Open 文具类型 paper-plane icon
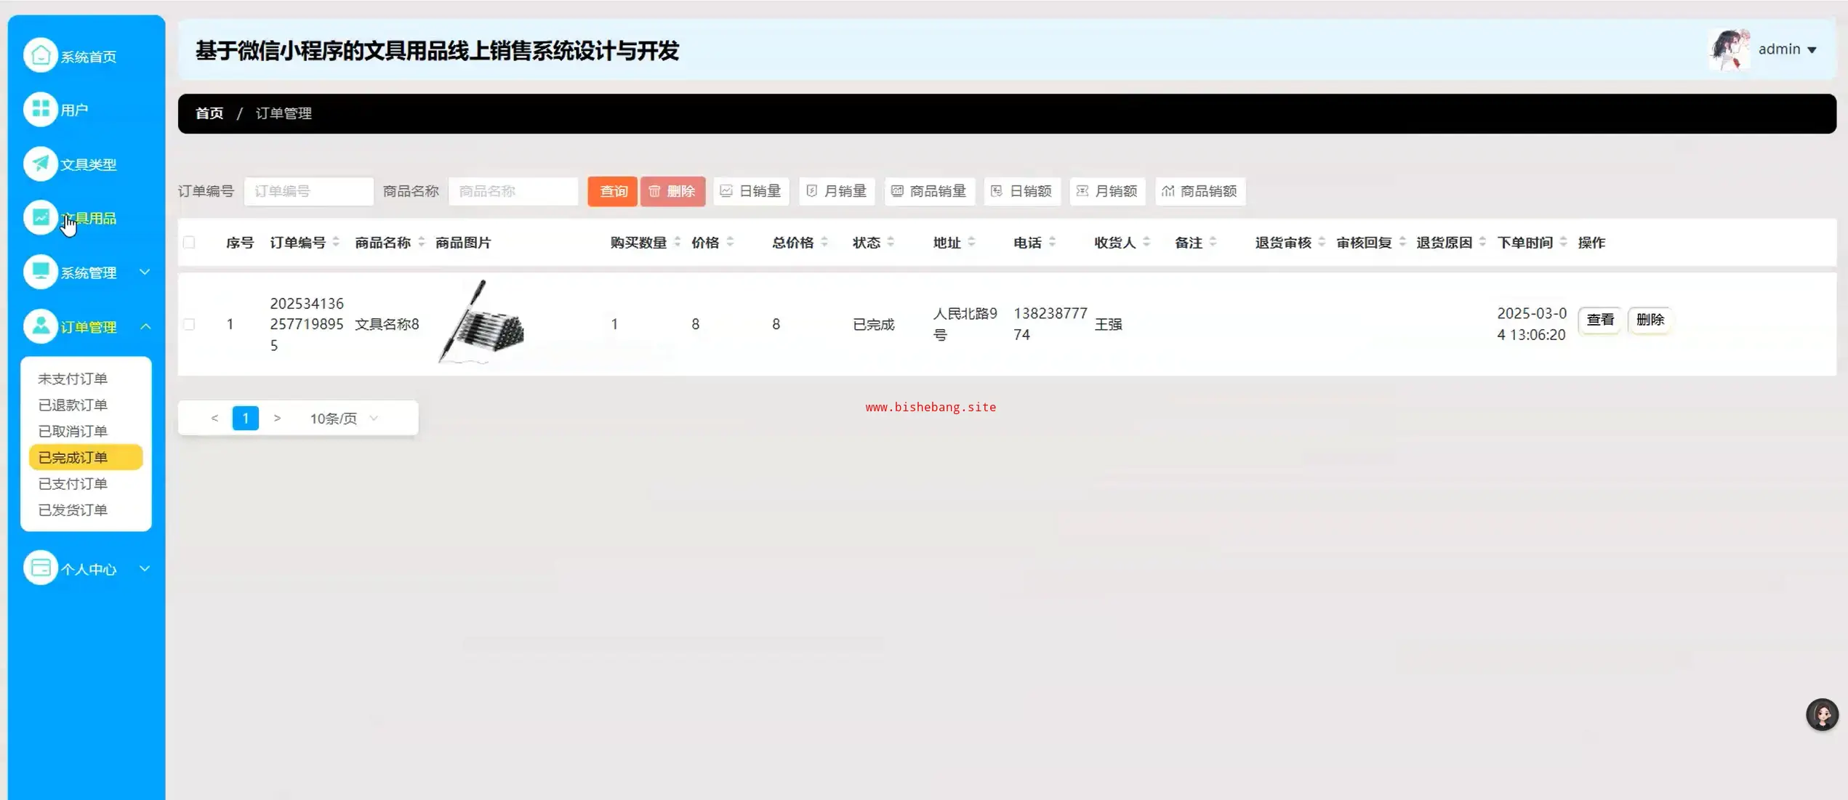This screenshot has width=1848, height=800. (x=41, y=163)
